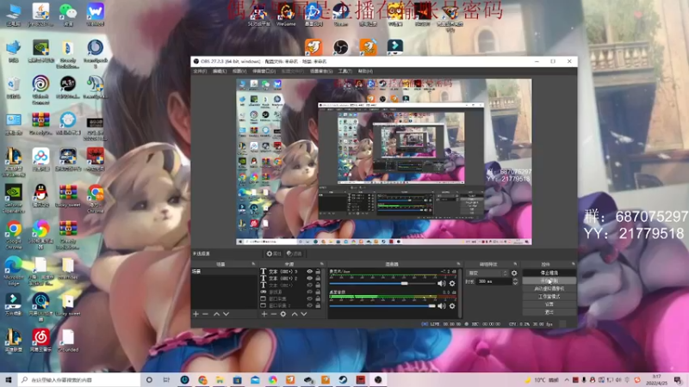Viewport: 689px width, 387px height.
Task: Open NetEase Cloud Music desktop shortcut
Action: click(40, 341)
